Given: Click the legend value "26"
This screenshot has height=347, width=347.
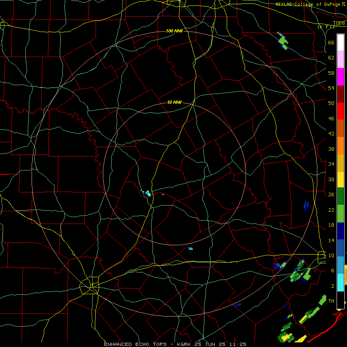Looking at the screenshot, I should pos(331,195).
